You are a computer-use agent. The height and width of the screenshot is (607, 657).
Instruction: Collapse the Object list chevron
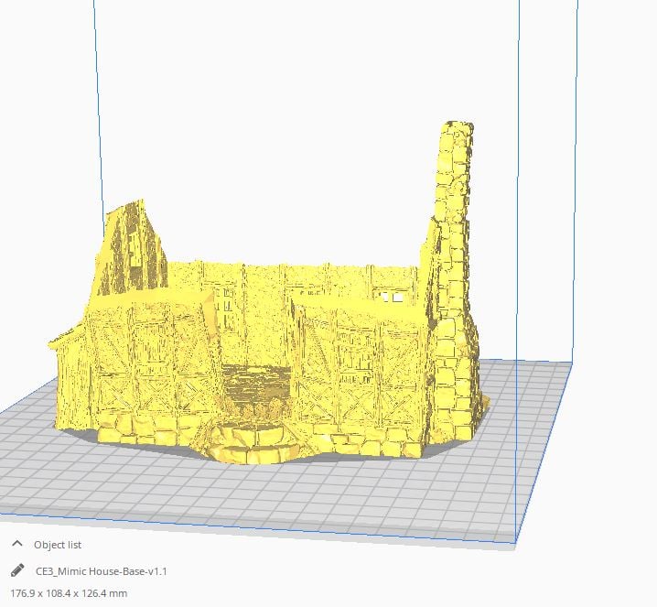(17, 544)
